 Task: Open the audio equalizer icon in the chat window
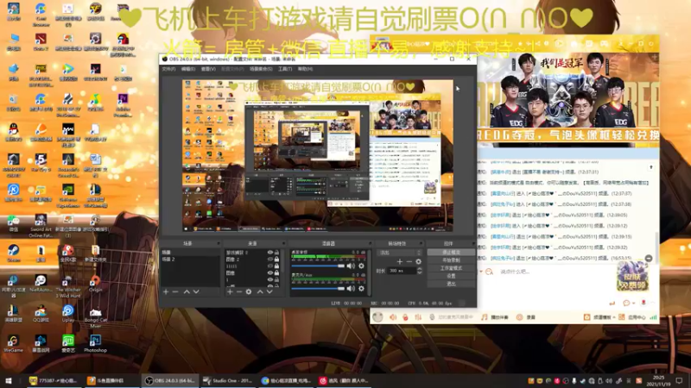point(418,316)
